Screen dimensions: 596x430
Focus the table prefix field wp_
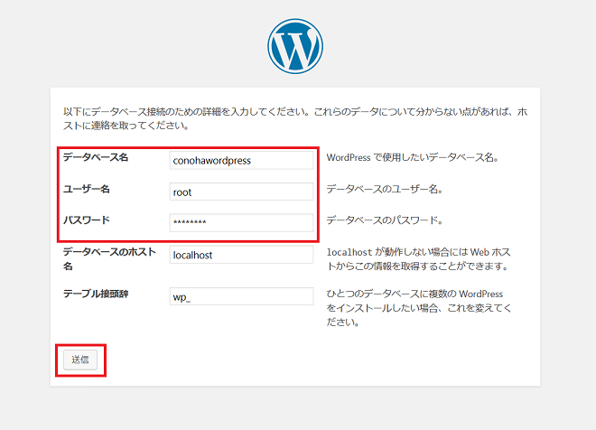[241, 296]
